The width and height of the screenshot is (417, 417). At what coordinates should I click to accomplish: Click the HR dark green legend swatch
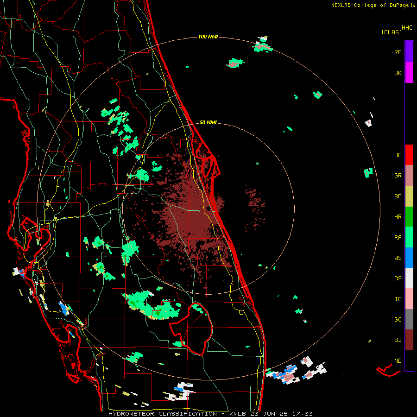(409, 217)
